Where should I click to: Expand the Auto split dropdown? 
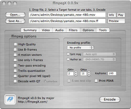100,54
